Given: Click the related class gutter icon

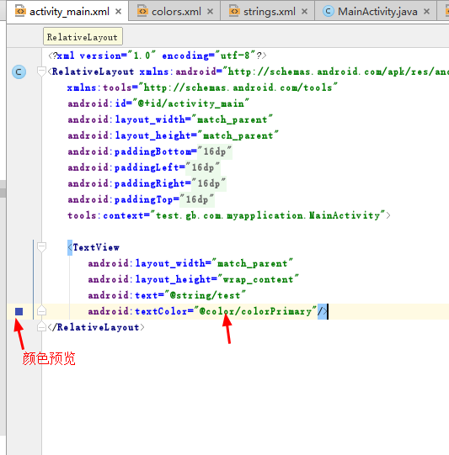Looking at the screenshot, I should pos(19,71).
